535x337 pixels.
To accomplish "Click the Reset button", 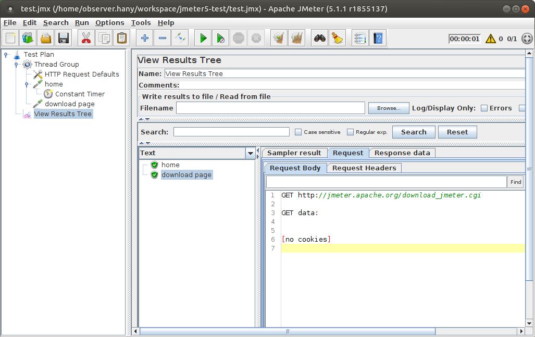I will pos(457,132).
